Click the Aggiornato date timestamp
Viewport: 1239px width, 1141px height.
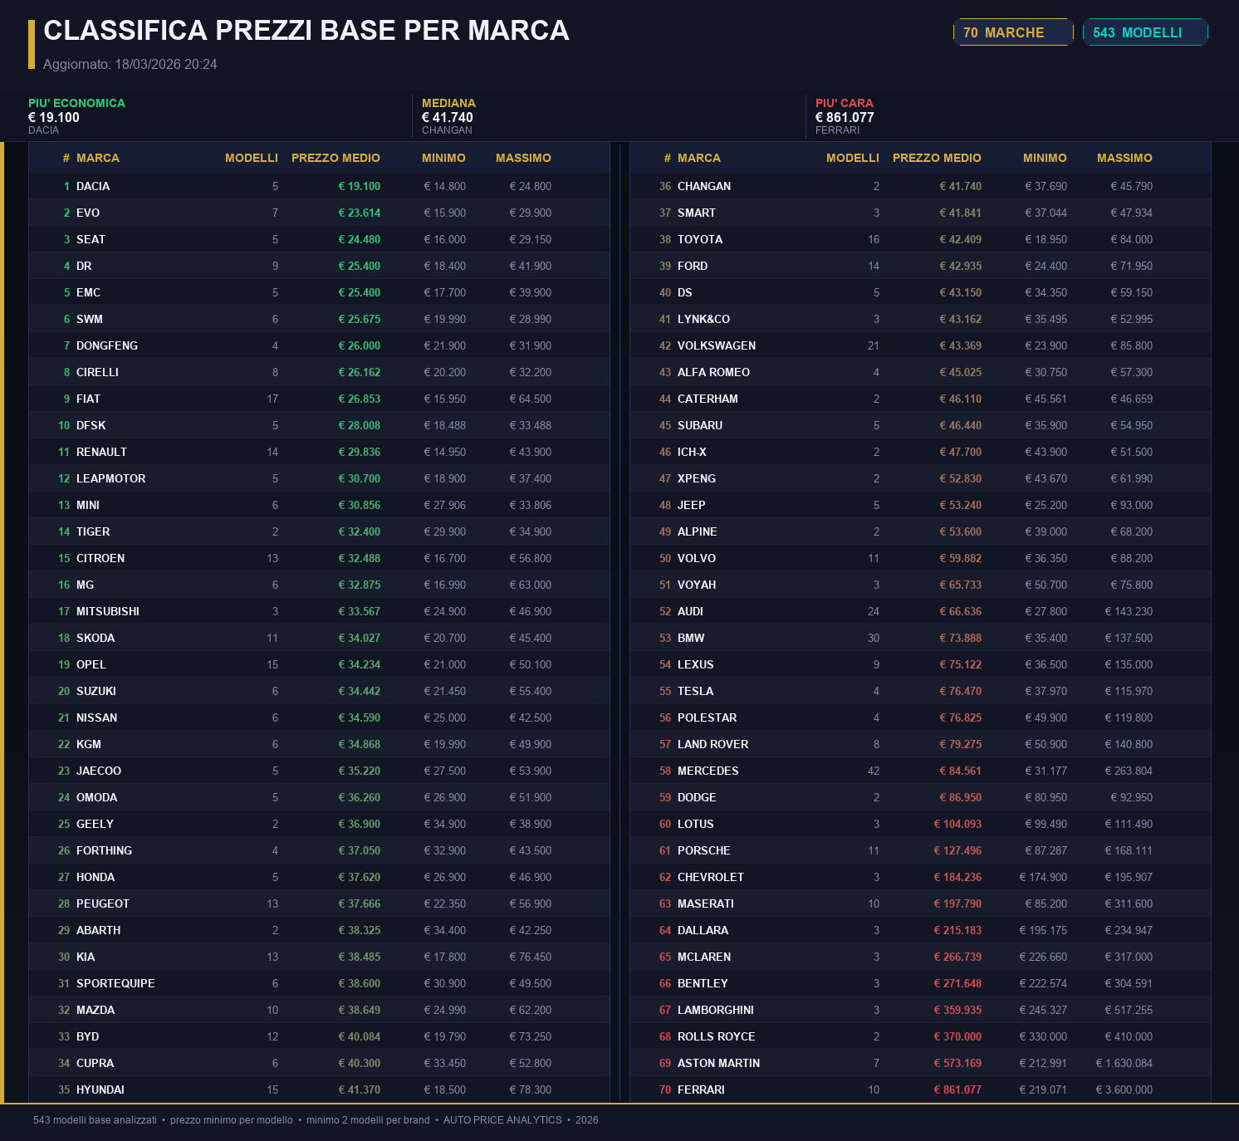coord(130,65)
